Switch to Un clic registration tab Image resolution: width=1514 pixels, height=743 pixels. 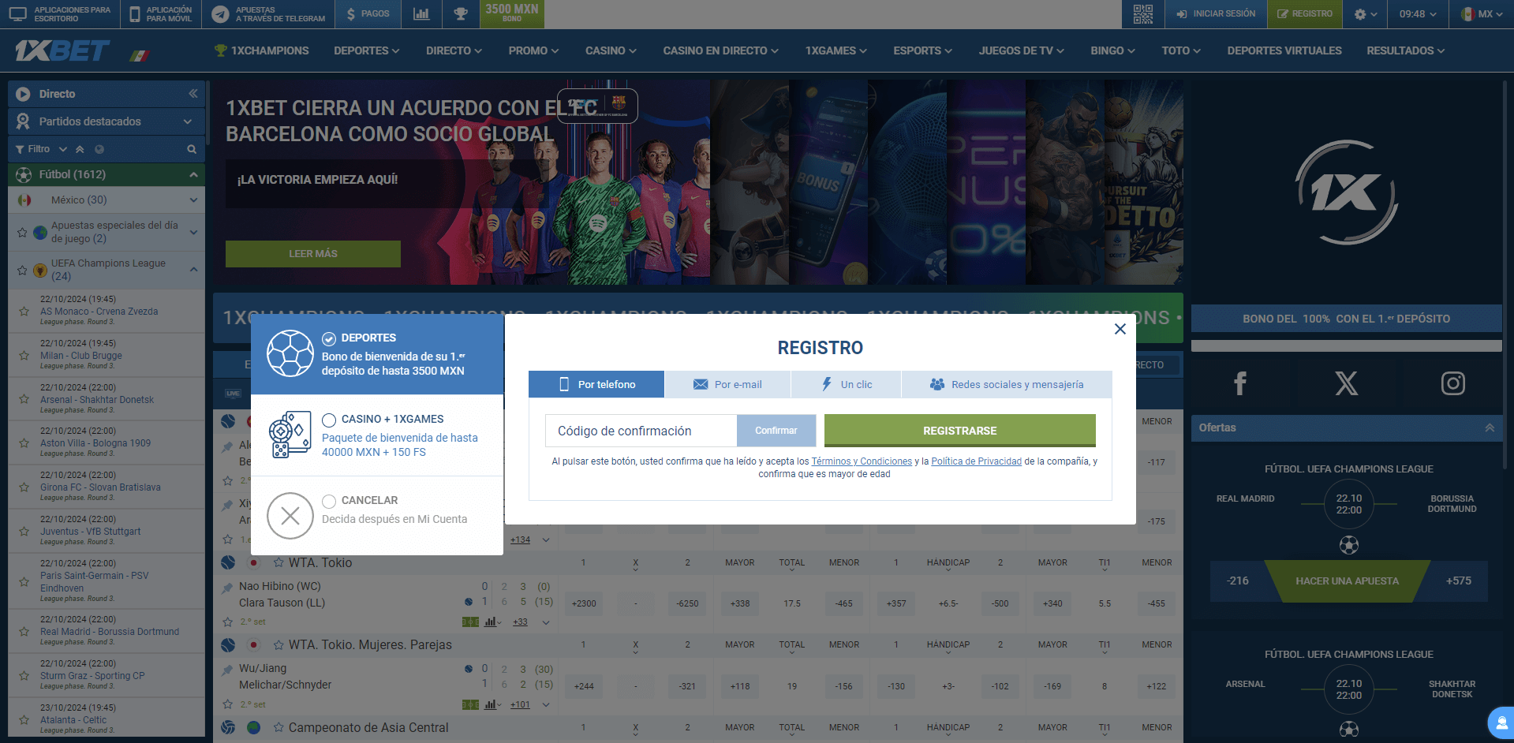(x=847, y=384)
